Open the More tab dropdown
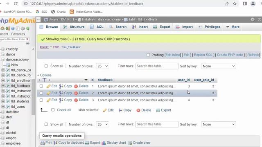The height and width of the screenshot is (147, 262). (x=233, y=27)
